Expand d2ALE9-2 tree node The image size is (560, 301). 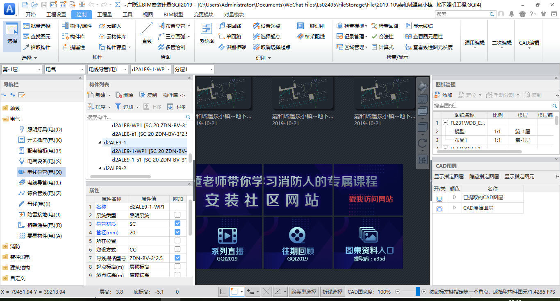(x=100, y=168)
